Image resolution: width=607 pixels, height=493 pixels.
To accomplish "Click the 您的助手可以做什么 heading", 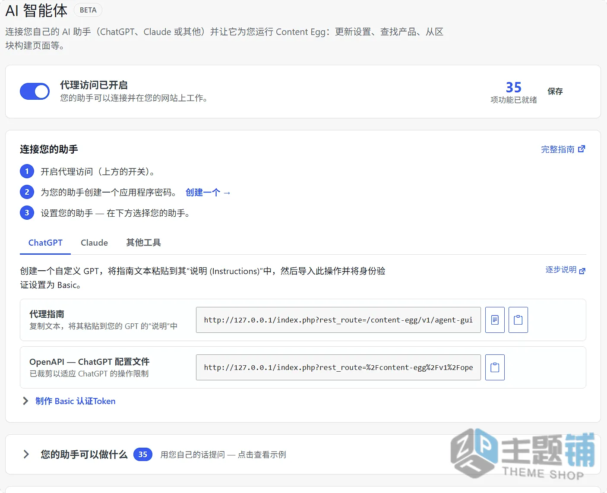I will pyautogui.click(x=84, y=455).
